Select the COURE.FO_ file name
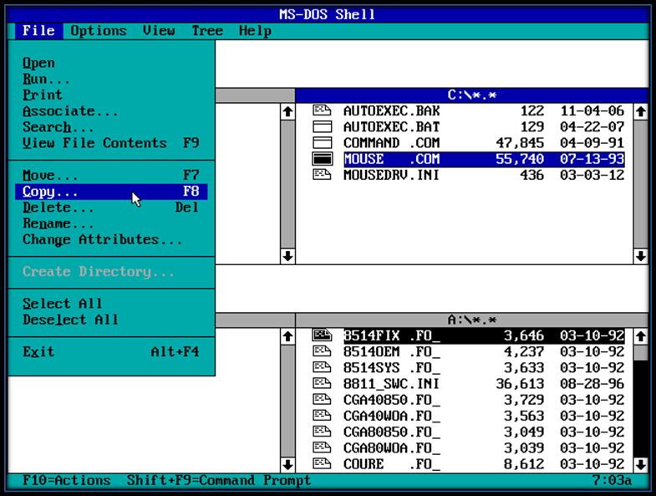 392,464
